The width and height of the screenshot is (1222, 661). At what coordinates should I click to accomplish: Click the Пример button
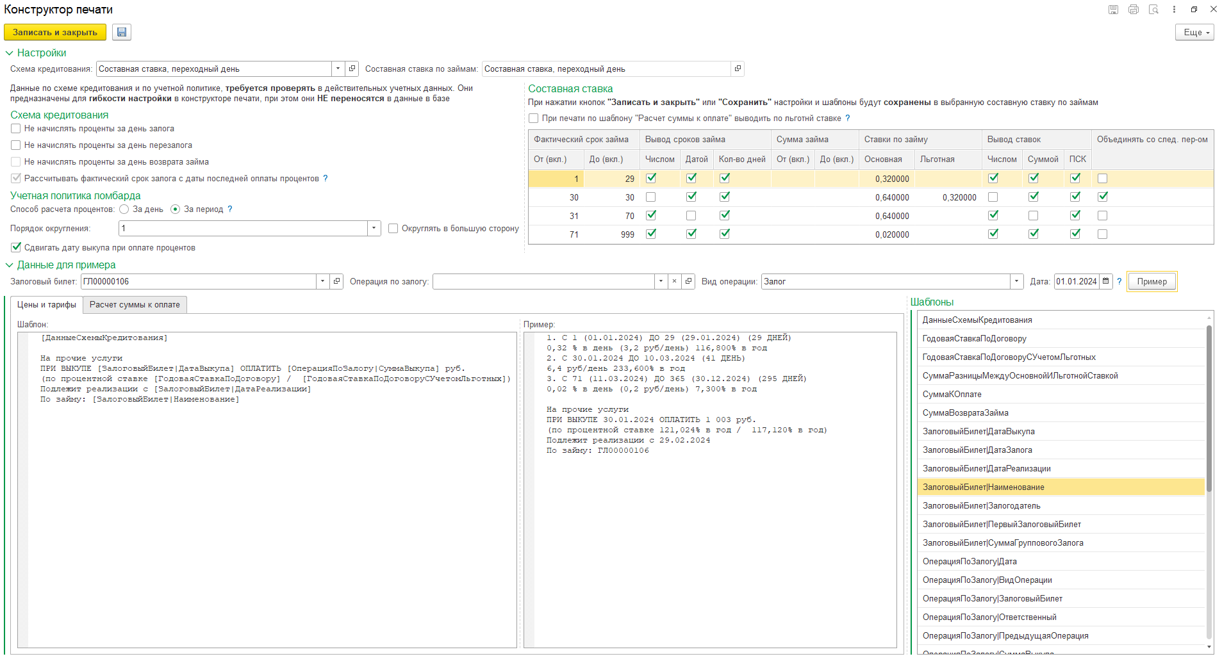click(x=1152, y=281)
